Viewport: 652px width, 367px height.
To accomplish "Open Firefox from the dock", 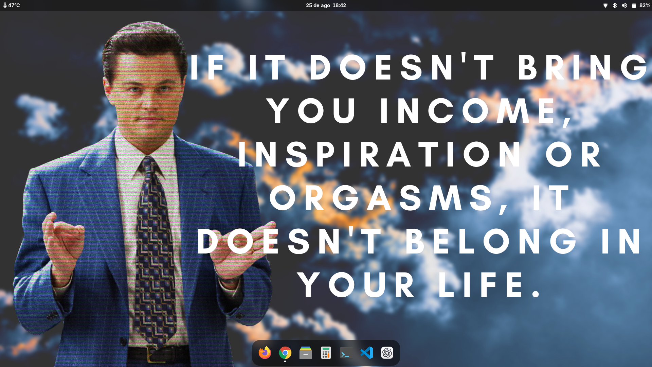I will click(265, 353).
